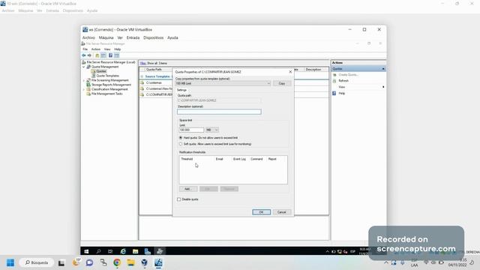Click Refresh in Actions pane
480x270 pixels.
[343, 81]
